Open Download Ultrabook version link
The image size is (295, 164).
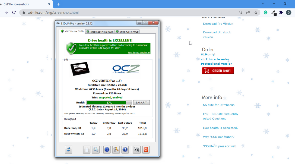point(217,35)
